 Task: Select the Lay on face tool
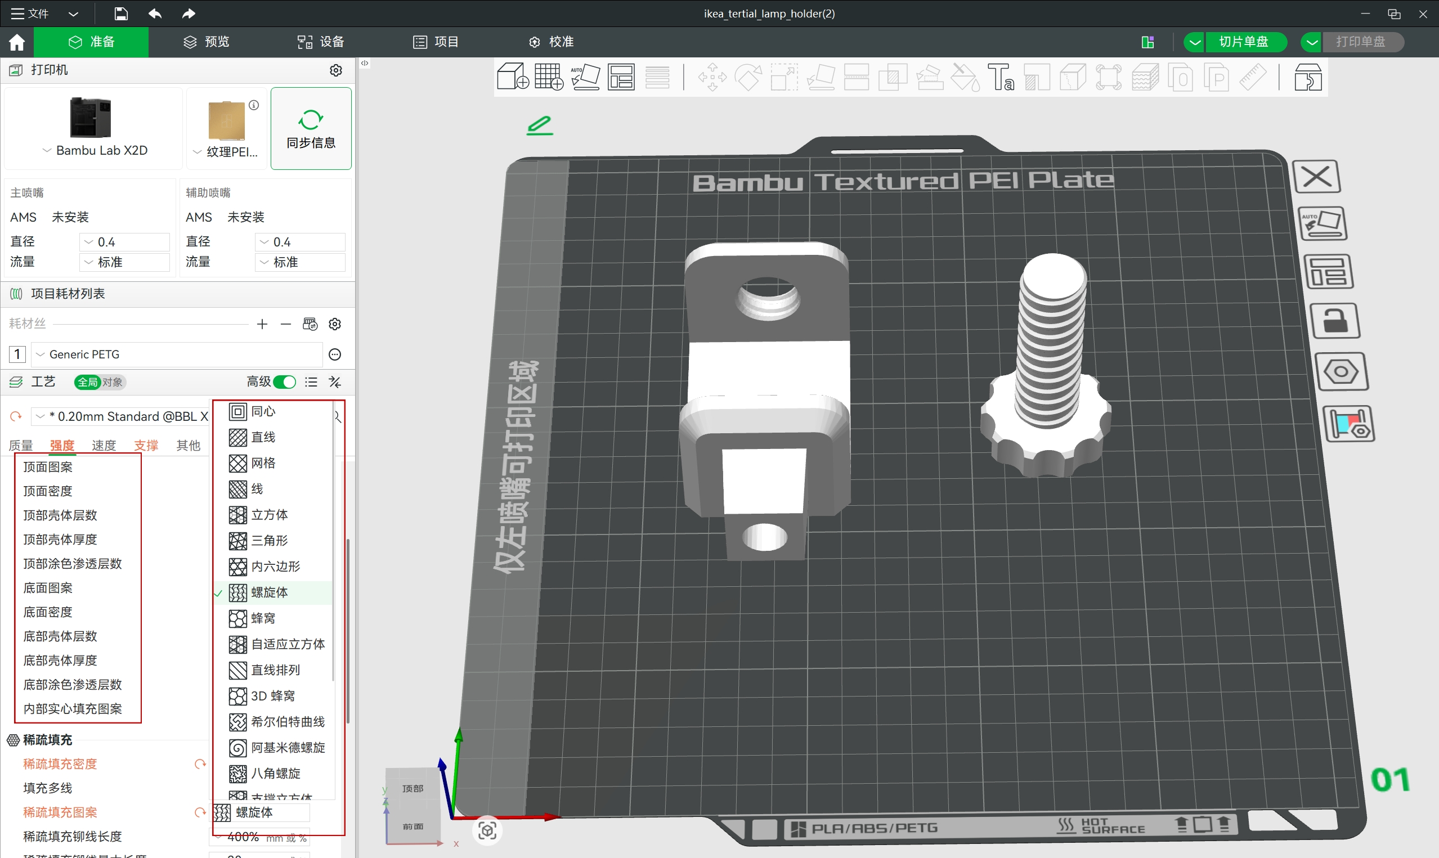pyautogui.click(x=821, y=77)
